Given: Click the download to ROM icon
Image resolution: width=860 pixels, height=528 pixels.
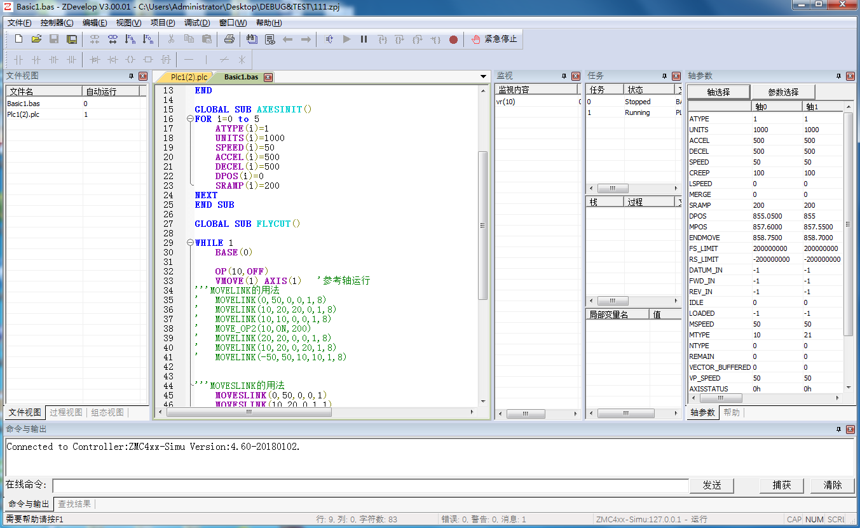Looking at the screenshot, I should pyautogui.click(x=148, y=39).
